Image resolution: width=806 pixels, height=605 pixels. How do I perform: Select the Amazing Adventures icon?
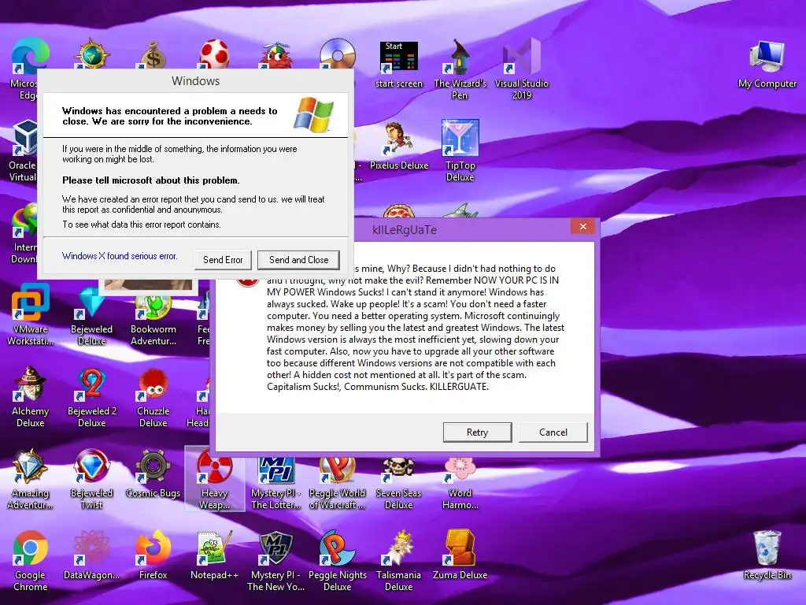[31, 478]
